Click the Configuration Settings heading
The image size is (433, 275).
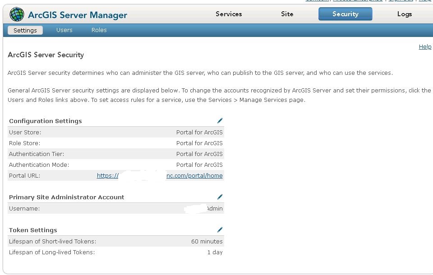tap(46, 121)
